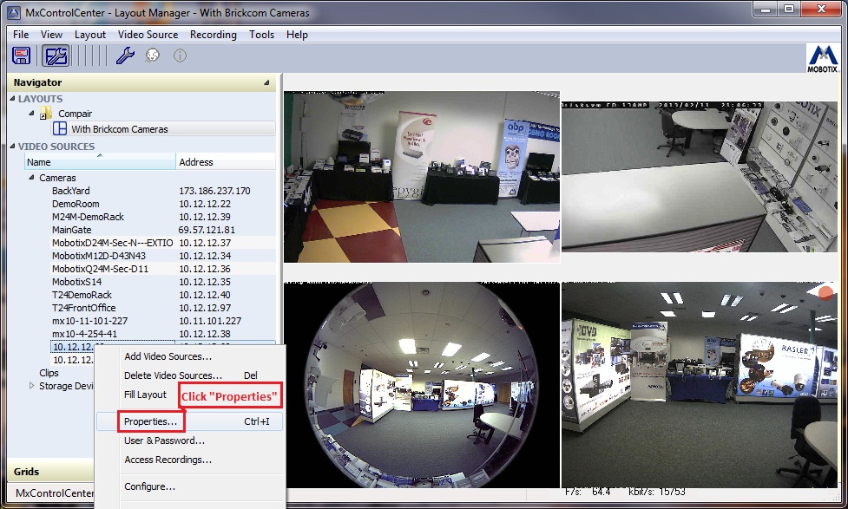The width and height of the screenshot is (848, 509).
Task: Maximize the MxControlCenter window
Action: click(x=788, y=10)
